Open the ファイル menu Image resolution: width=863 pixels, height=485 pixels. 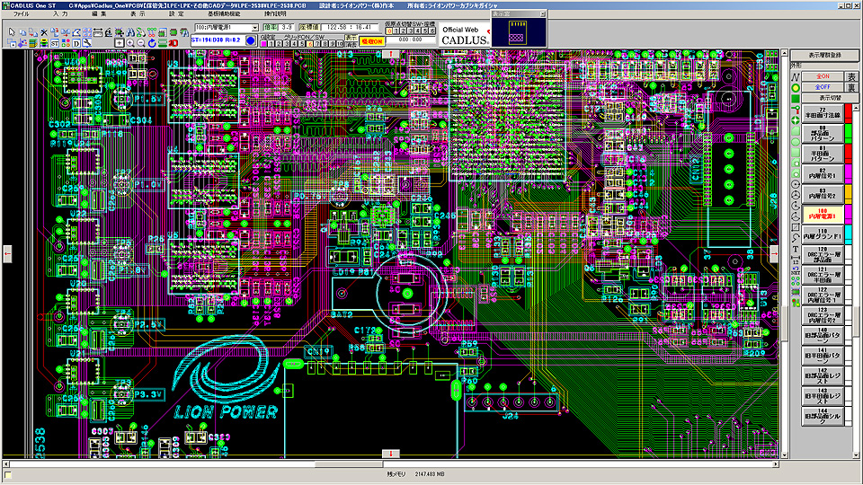[x=21, y=15]
